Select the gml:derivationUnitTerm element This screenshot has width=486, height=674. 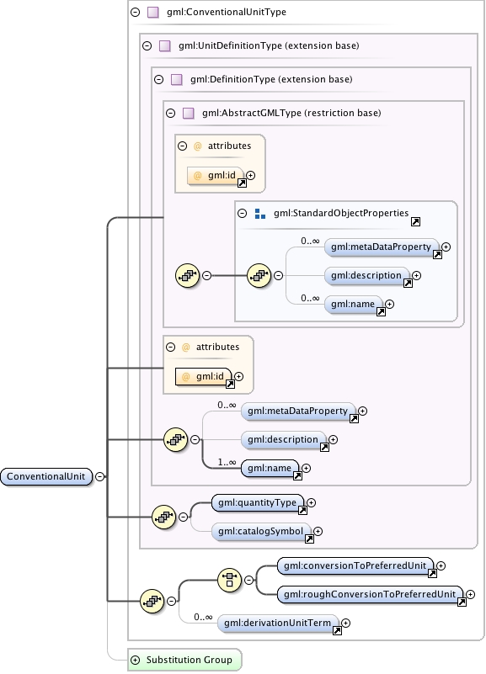coord(278,623)
